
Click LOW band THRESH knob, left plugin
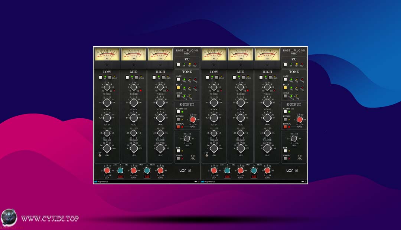(x=107, y=88)
